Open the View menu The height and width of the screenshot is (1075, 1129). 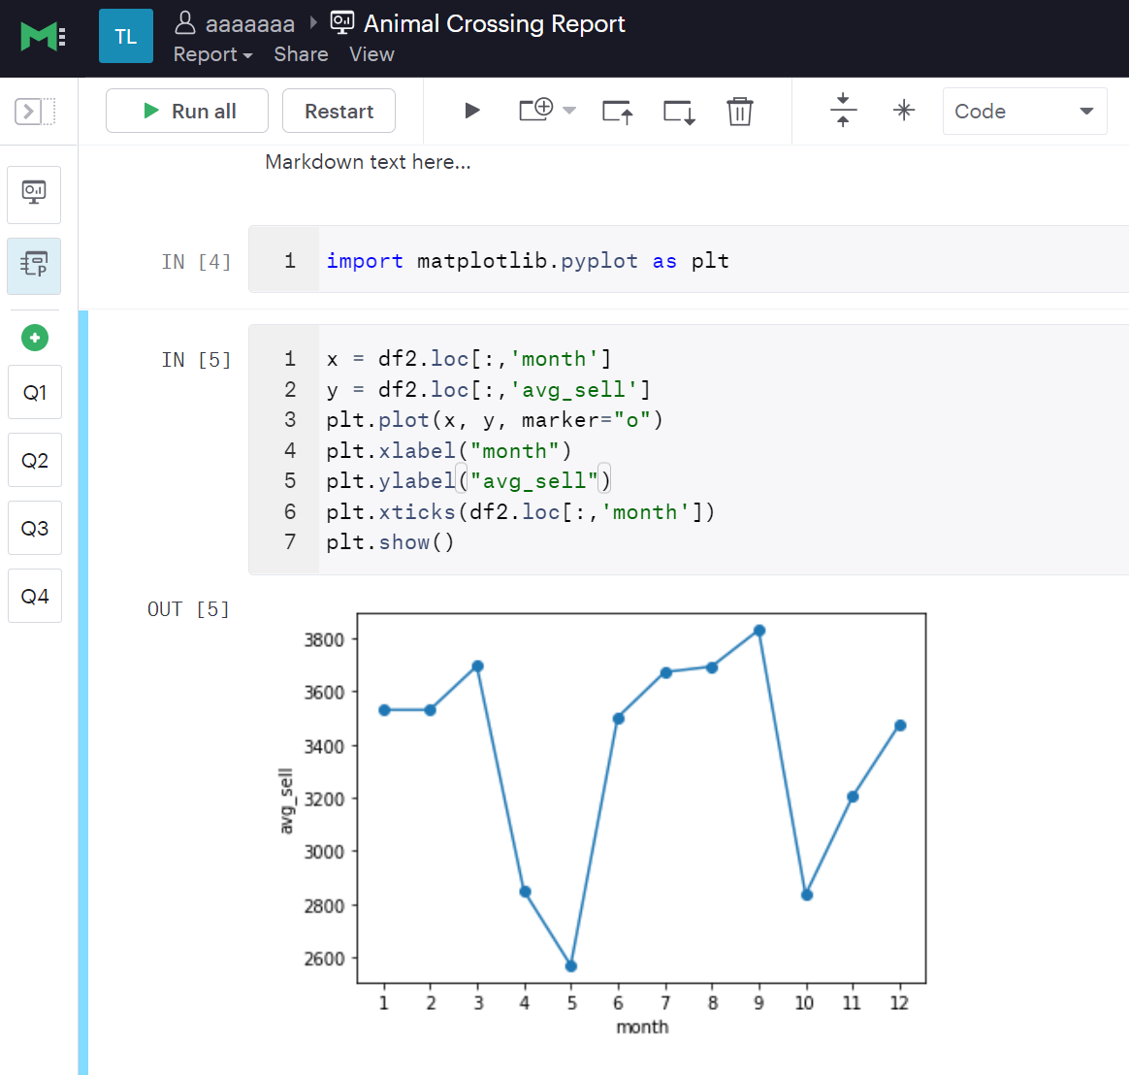(x=371, y=54)
